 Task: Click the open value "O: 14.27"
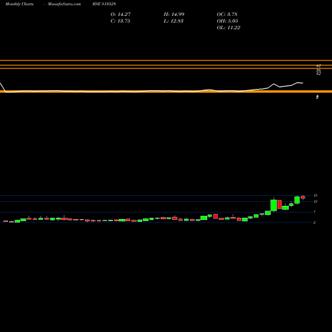(x=121, y=14)
